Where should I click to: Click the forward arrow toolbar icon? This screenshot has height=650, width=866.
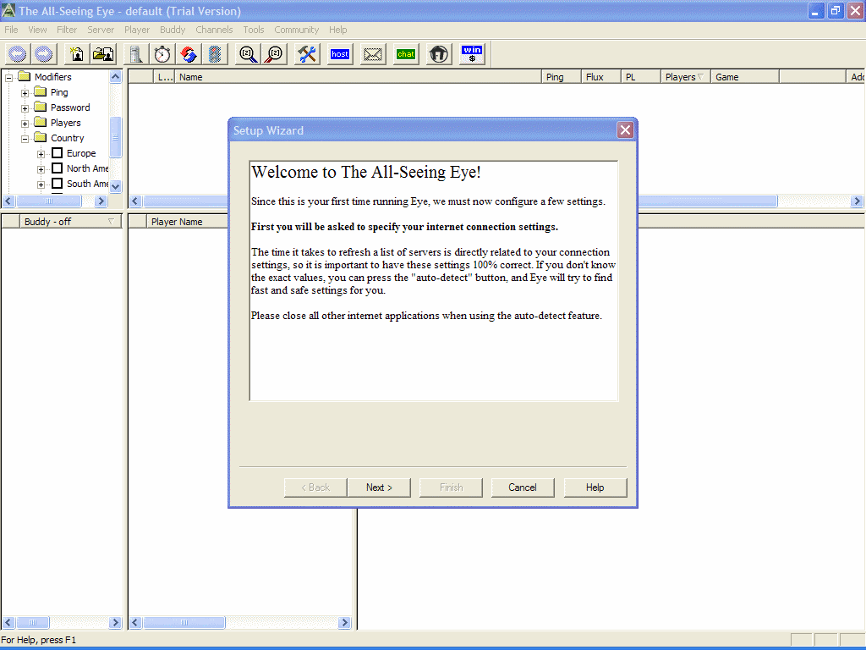click(x=44, y=54)
